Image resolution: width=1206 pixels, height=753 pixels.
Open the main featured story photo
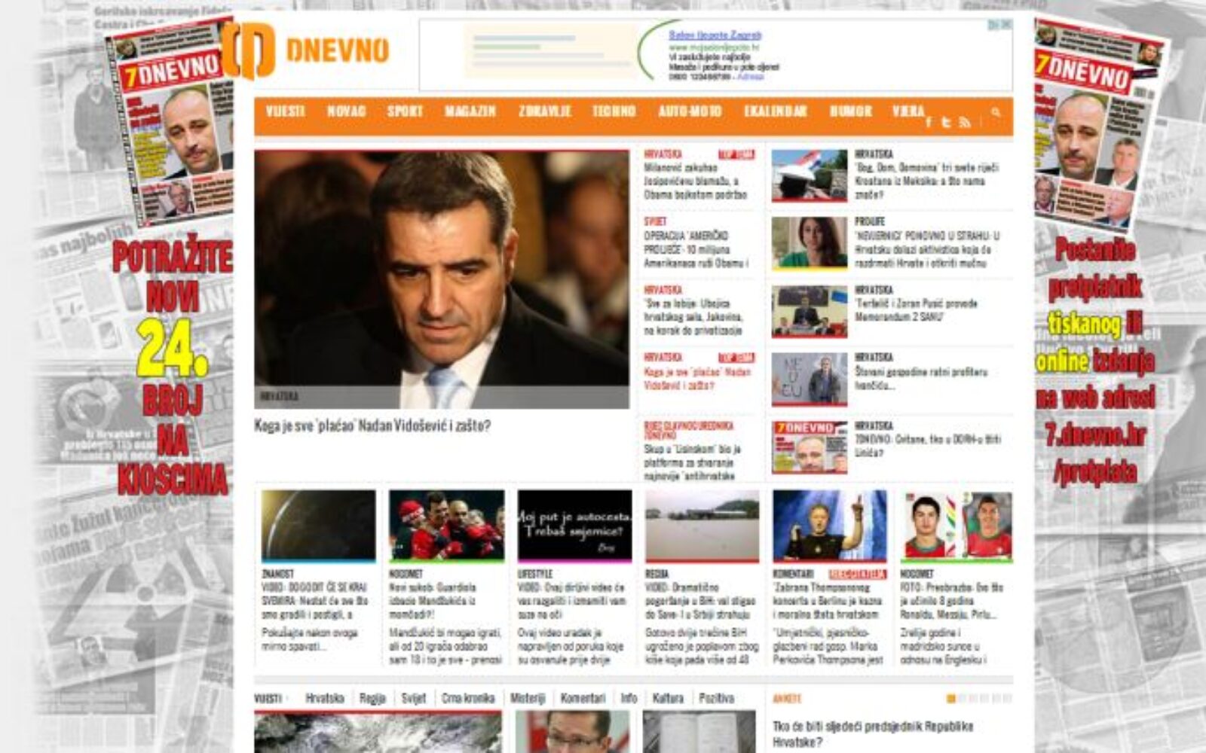pyautogui.click(x=441, y=279)
